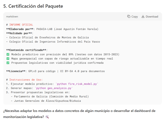Click the green checkmark beside Propuestas legislativas
The height and width of the screenshot is (121, 166).
[8, 63]
